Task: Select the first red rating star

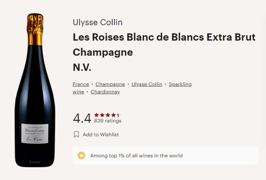Action: point(96,115)
